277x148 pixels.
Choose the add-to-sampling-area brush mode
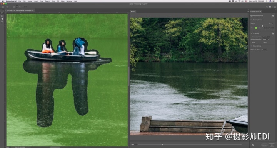(x=14, y=7)
